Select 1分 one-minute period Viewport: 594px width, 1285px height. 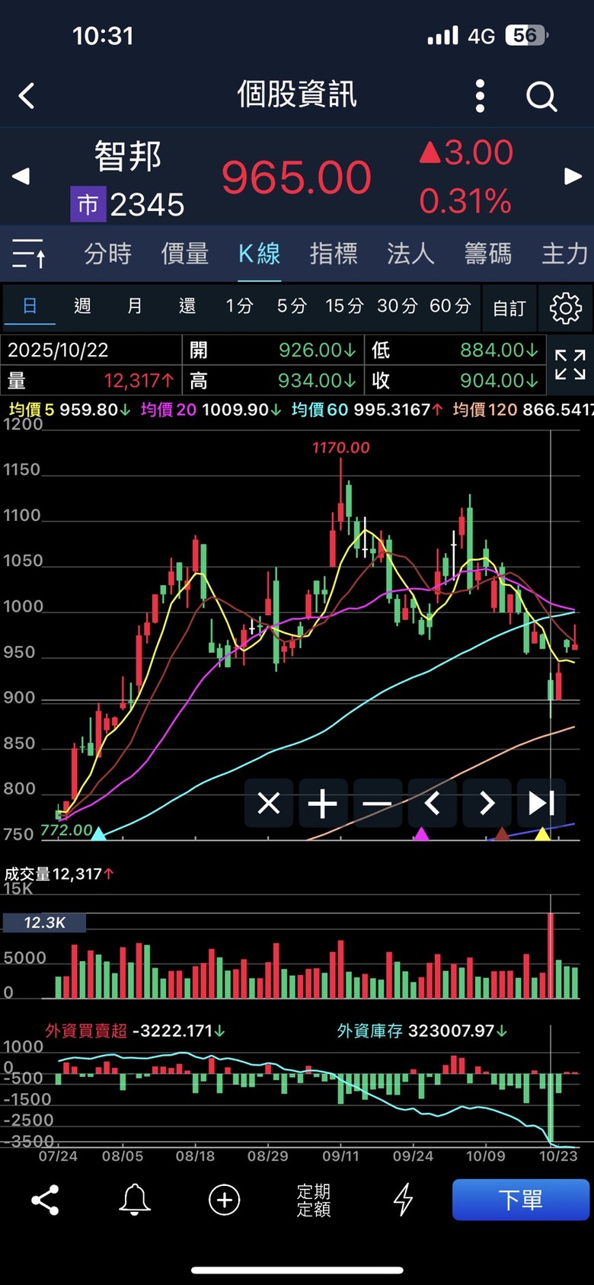[x=239, y=306]
